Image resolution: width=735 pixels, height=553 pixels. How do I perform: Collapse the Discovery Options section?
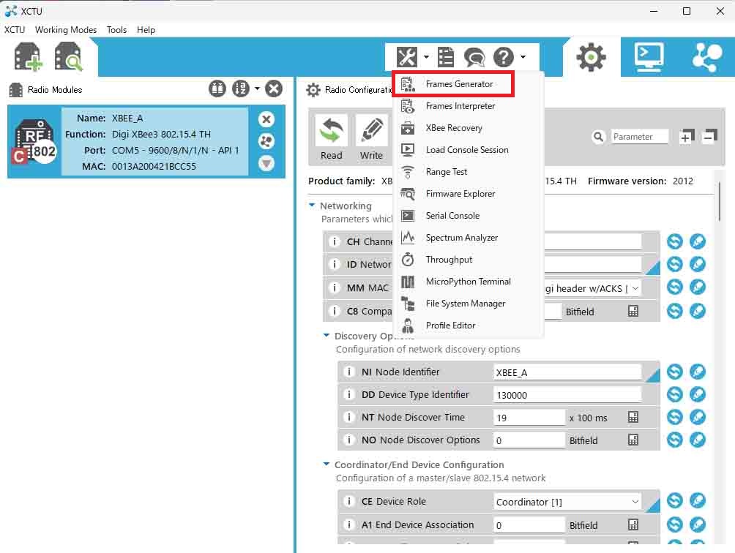327,335
